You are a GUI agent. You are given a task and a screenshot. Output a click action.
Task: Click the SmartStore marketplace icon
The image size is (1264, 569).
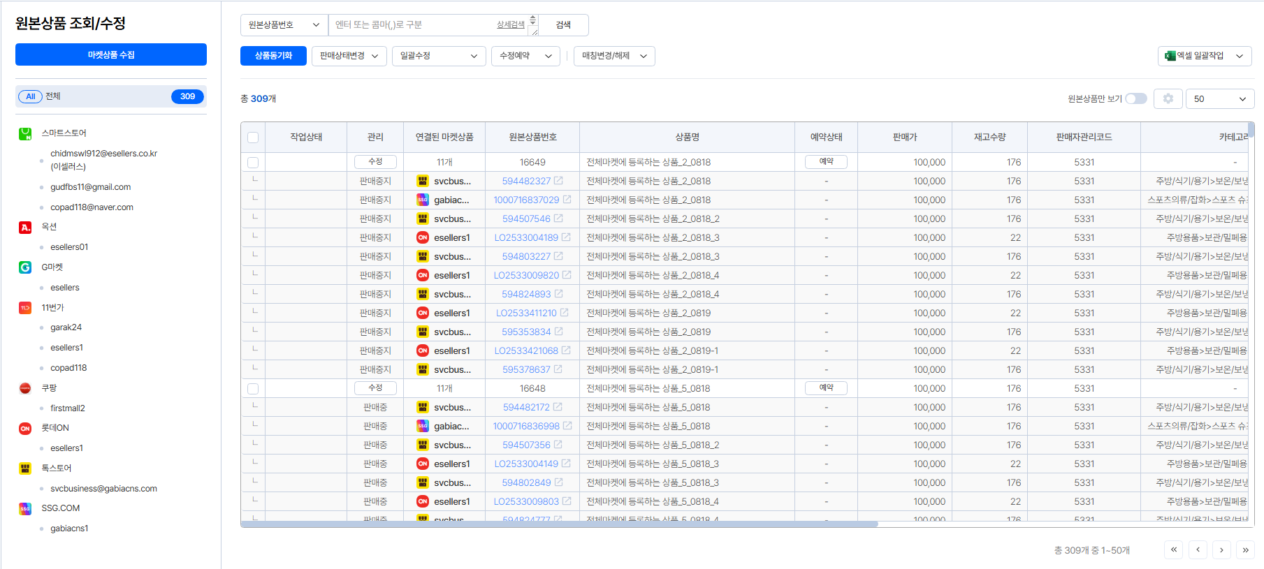(x=25, y=133)
